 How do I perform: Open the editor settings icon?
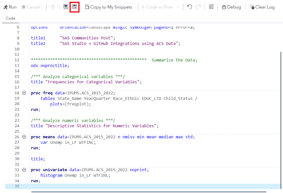[x=211, y=7]
